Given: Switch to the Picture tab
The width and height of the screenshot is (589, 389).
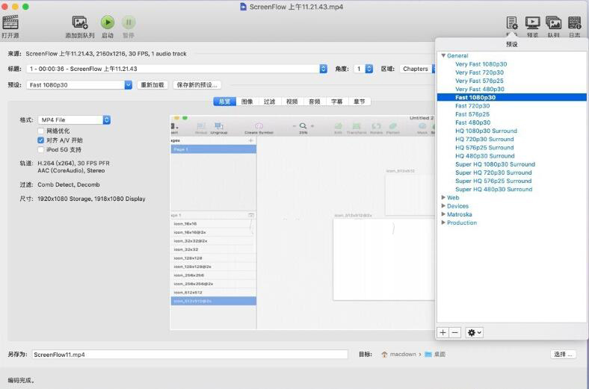Looking at the screenshot, I should (x=247, y=102).
